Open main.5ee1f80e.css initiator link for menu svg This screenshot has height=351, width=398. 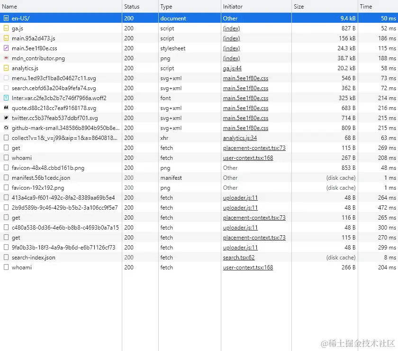pyautogui.click(x=245, y=78)
